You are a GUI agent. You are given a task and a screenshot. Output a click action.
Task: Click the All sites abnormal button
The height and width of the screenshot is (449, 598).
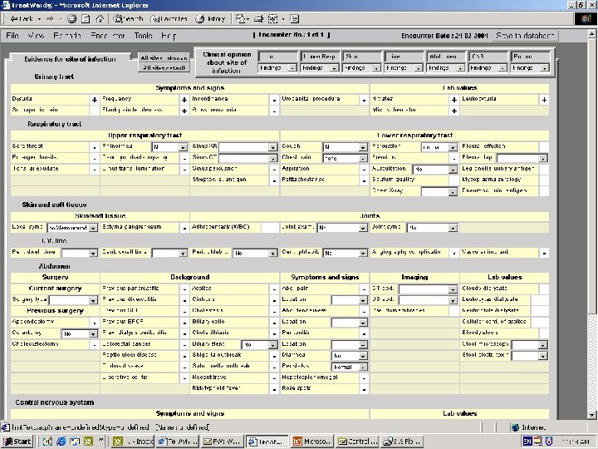pos(164,58)
